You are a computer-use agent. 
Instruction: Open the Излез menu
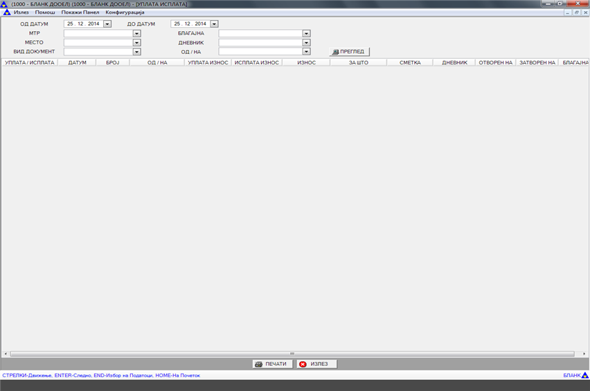[21, 12]
